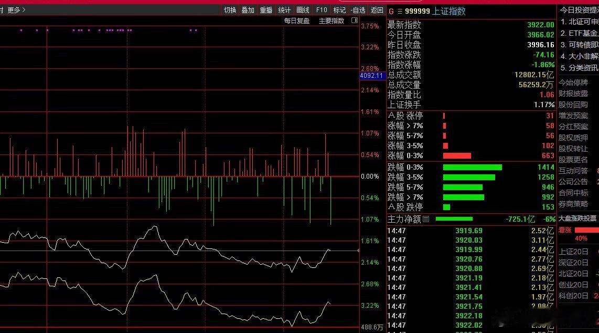599x333 pixels.
Task: Click the 指数涨幅 value -1.86%
Action: tap(543, 65)
